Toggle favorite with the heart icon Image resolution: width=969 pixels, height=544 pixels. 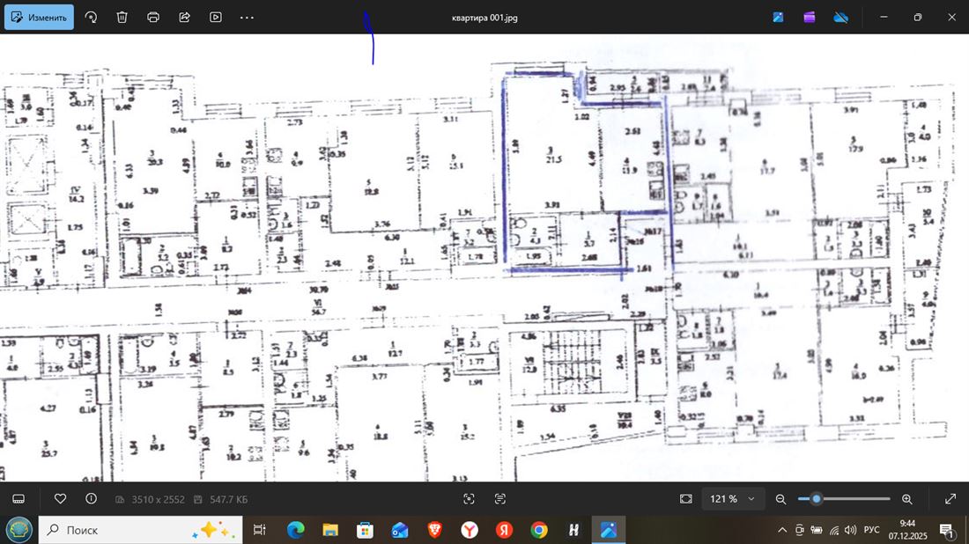[60, 498]
